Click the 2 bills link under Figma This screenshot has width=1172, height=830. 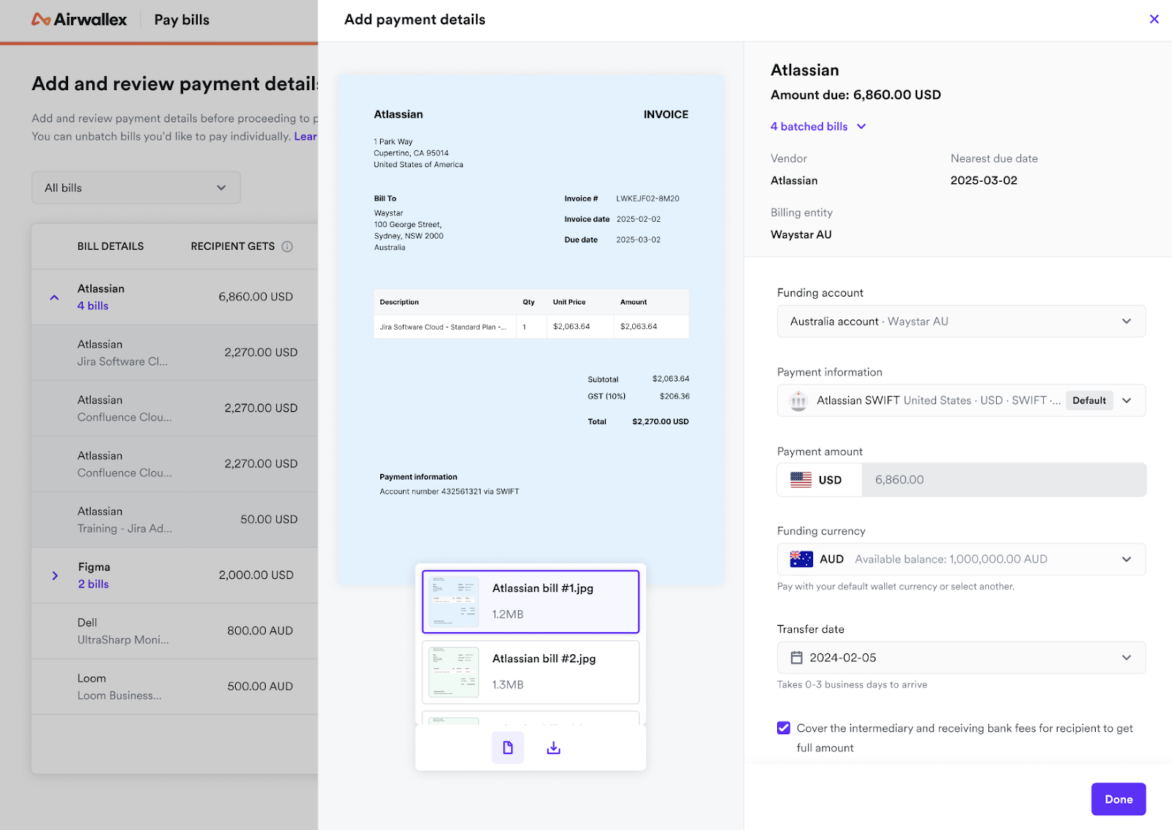point(94,585)
